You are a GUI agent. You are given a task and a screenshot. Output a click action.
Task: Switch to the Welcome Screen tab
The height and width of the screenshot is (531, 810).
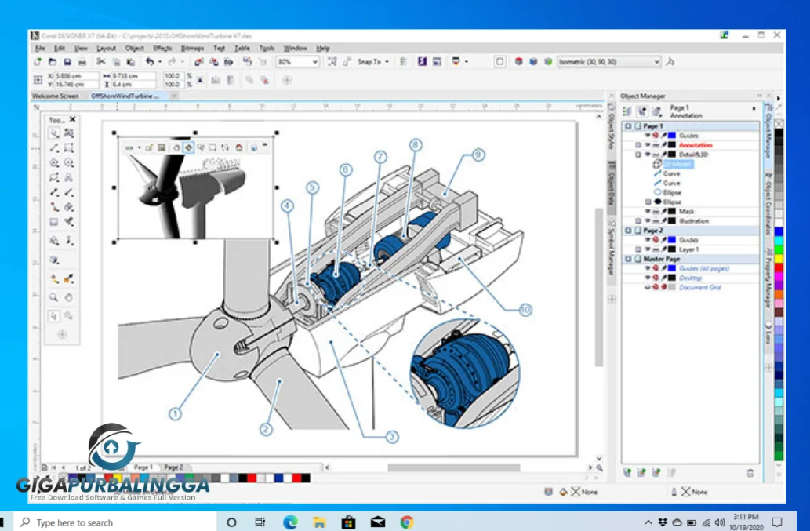[55, 96]
